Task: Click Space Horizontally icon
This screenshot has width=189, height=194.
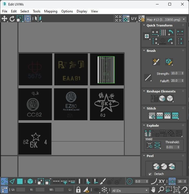Action: click(180, 33)
